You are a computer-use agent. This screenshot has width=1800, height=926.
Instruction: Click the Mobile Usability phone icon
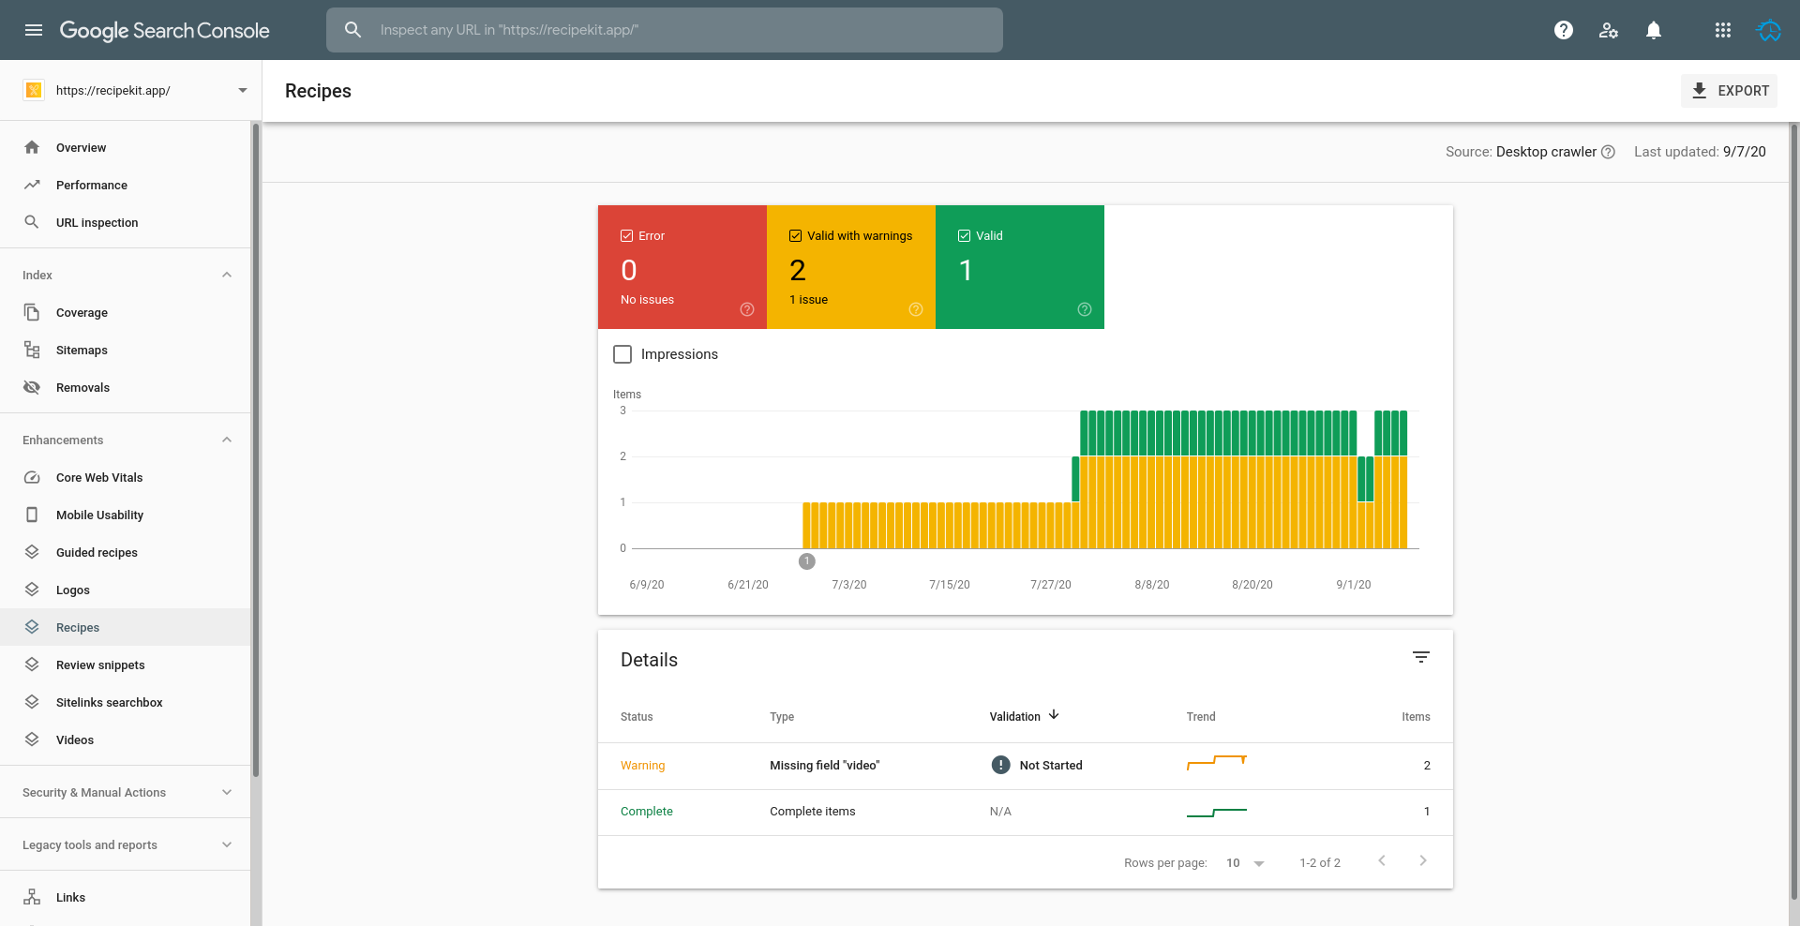[x=32, y=515]
